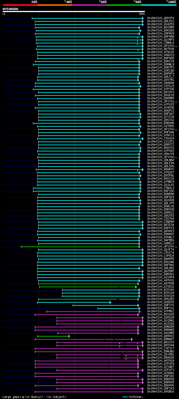Select the UniRef100_A7PV15 label

coord(161,104)
